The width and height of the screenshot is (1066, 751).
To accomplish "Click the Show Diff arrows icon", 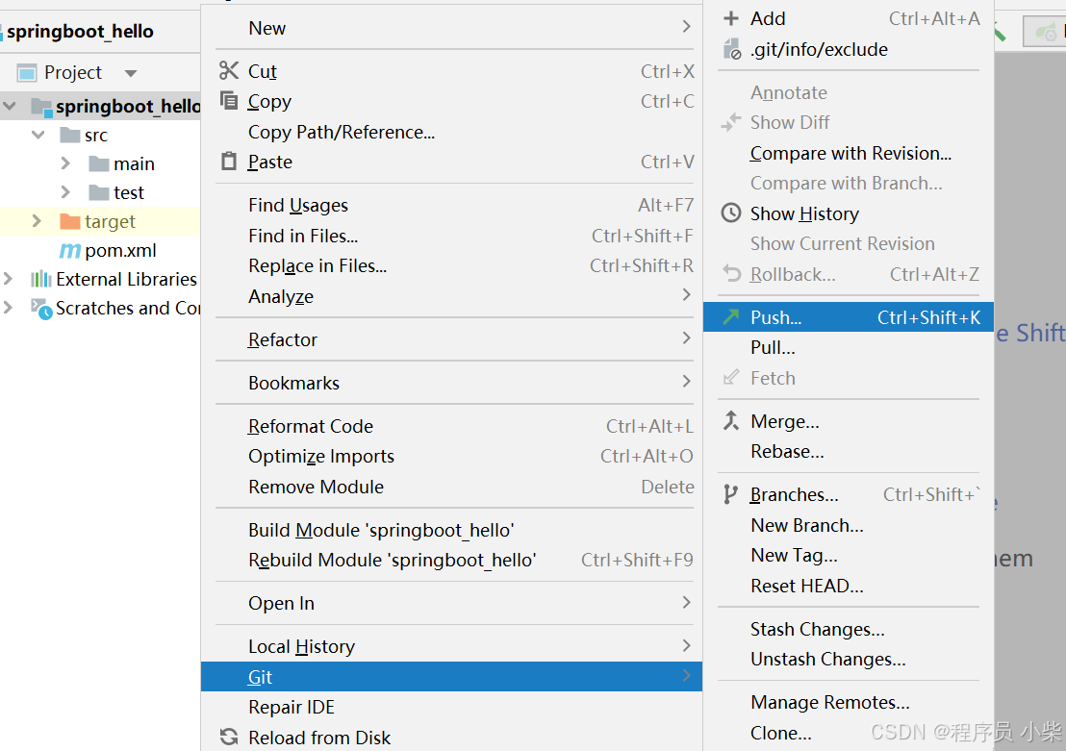I will [x=731, y=122].
